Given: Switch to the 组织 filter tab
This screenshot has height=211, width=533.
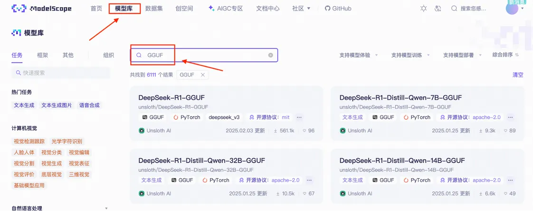Looking at the screenshot, I should pos(108,55).
